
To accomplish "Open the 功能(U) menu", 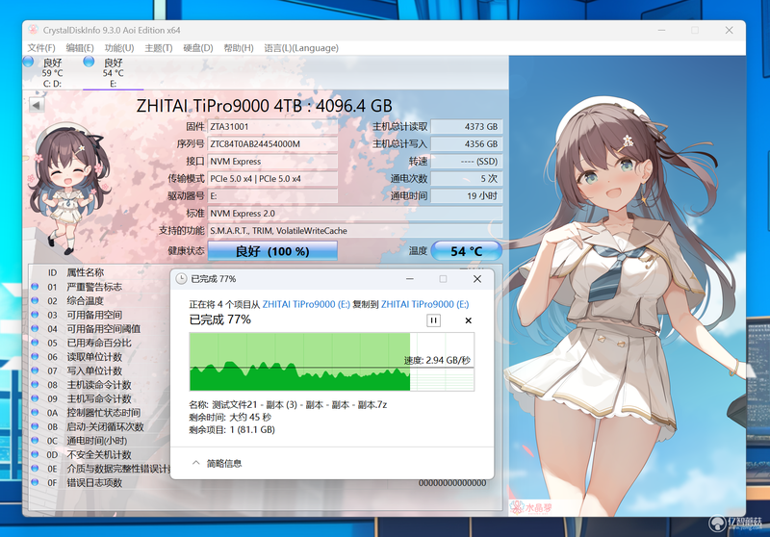I will (119, 47).
